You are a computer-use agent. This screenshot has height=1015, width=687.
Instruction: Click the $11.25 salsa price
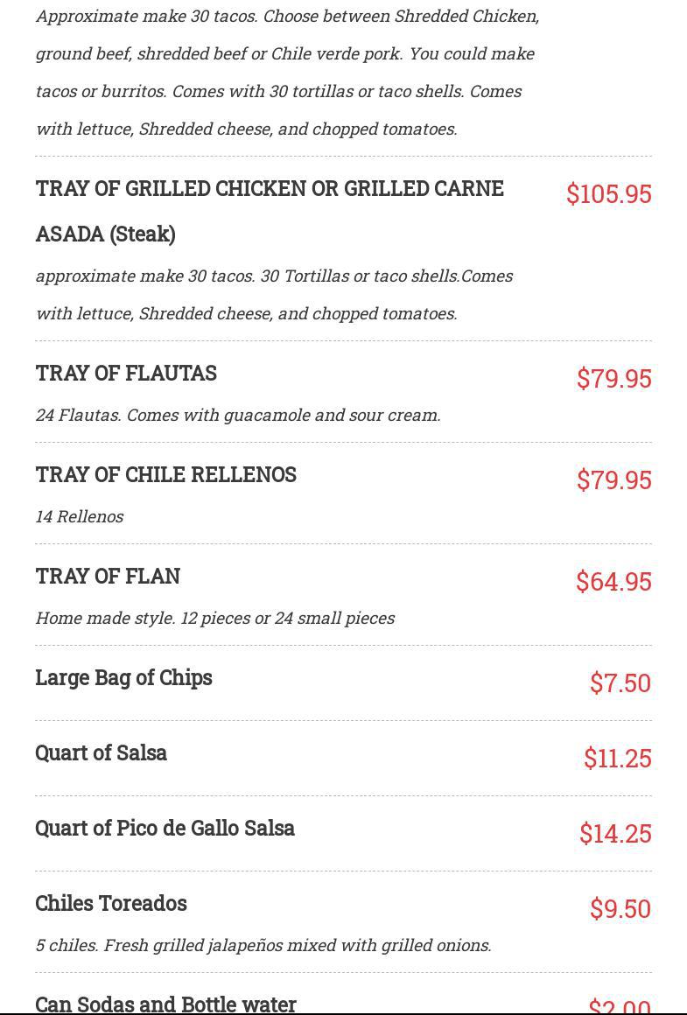click(617, 758)
